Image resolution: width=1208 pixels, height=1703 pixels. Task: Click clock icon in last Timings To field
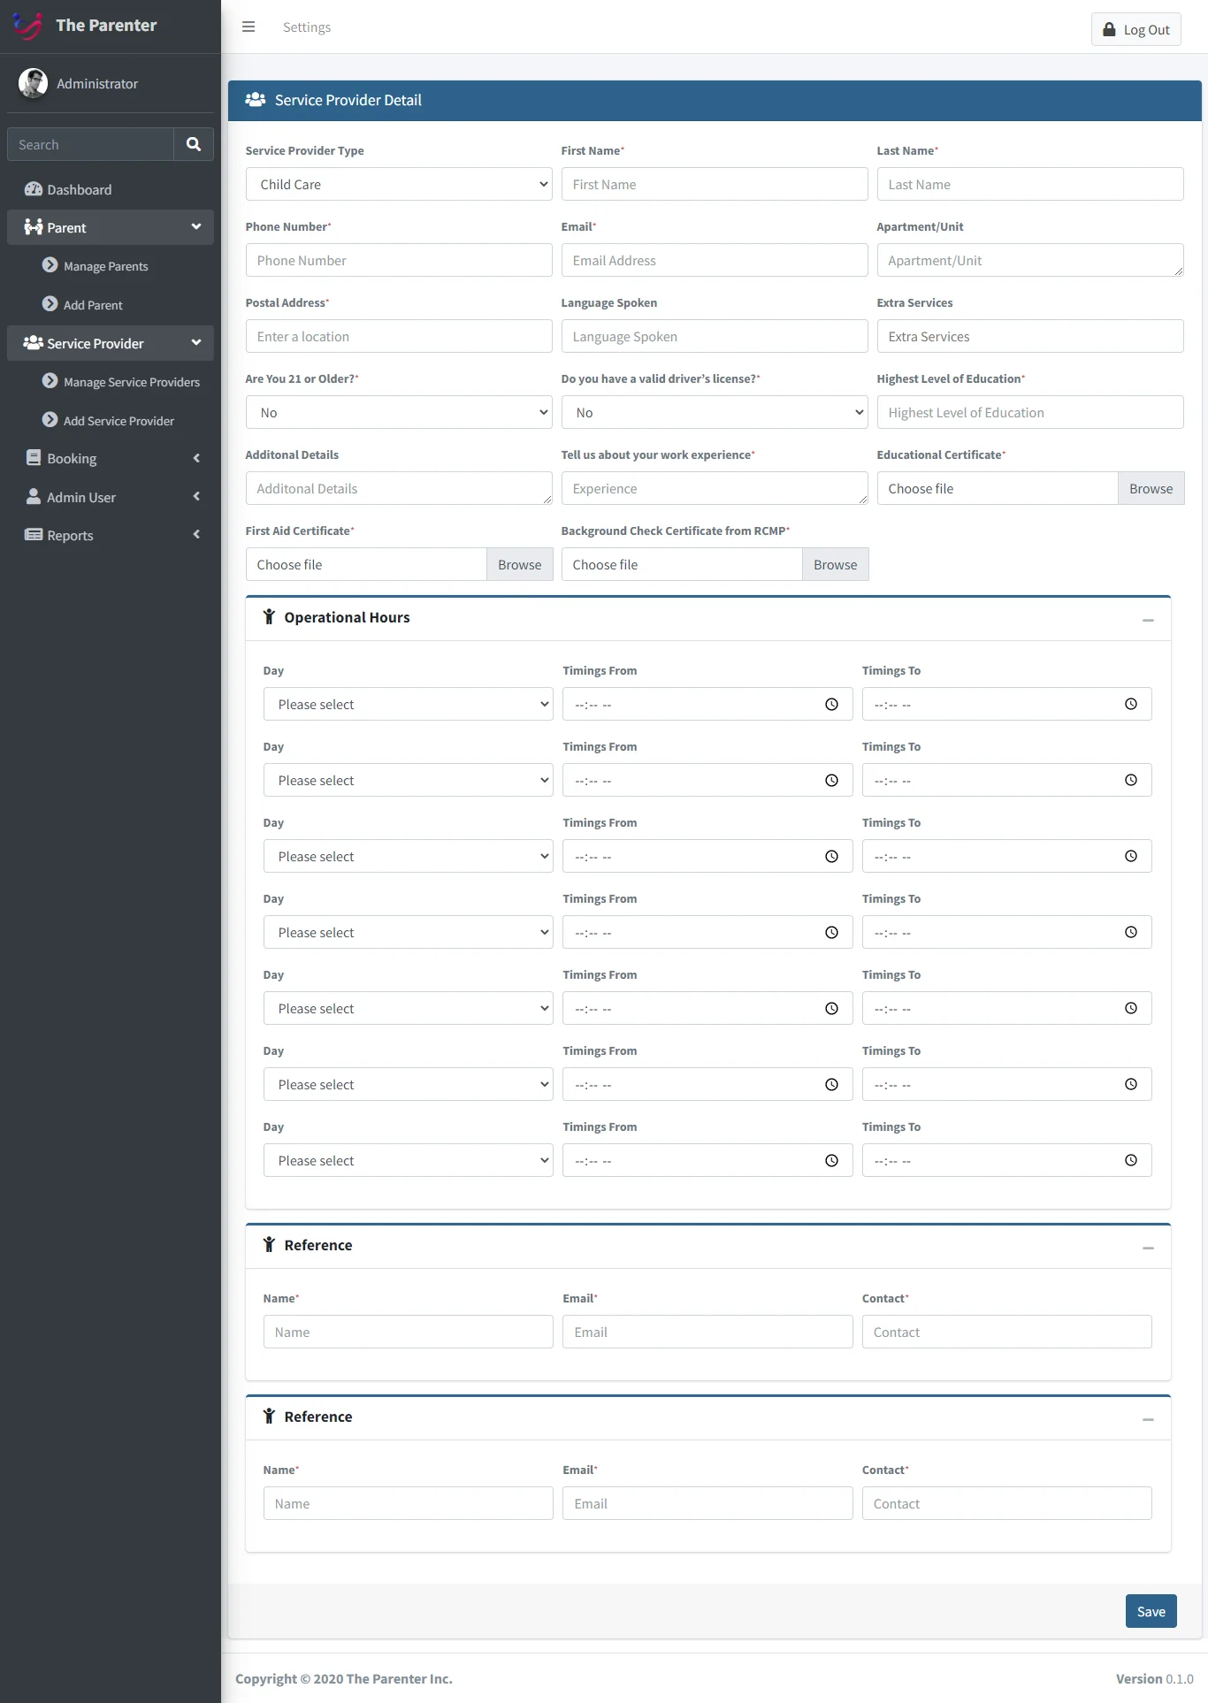pyautogui.click(x=1130, y=1161)
